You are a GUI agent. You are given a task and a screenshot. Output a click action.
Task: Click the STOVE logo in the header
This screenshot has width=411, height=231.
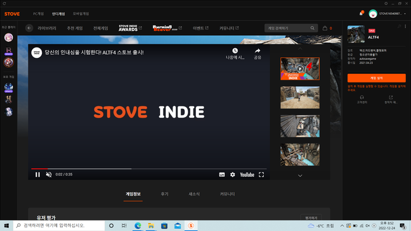point(12,14)
